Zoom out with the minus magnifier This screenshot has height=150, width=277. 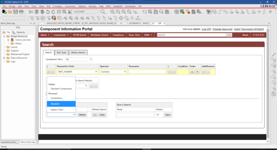pyautogui.click(x=118, y=12)
